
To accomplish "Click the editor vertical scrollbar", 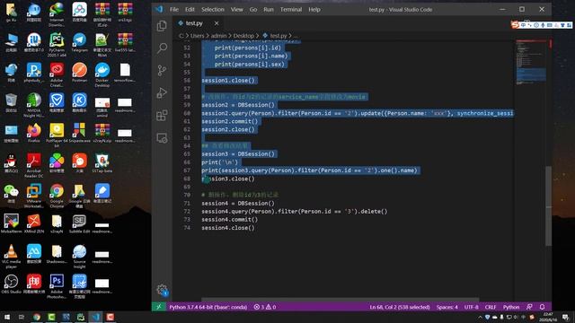I will [x=549, y=206].
